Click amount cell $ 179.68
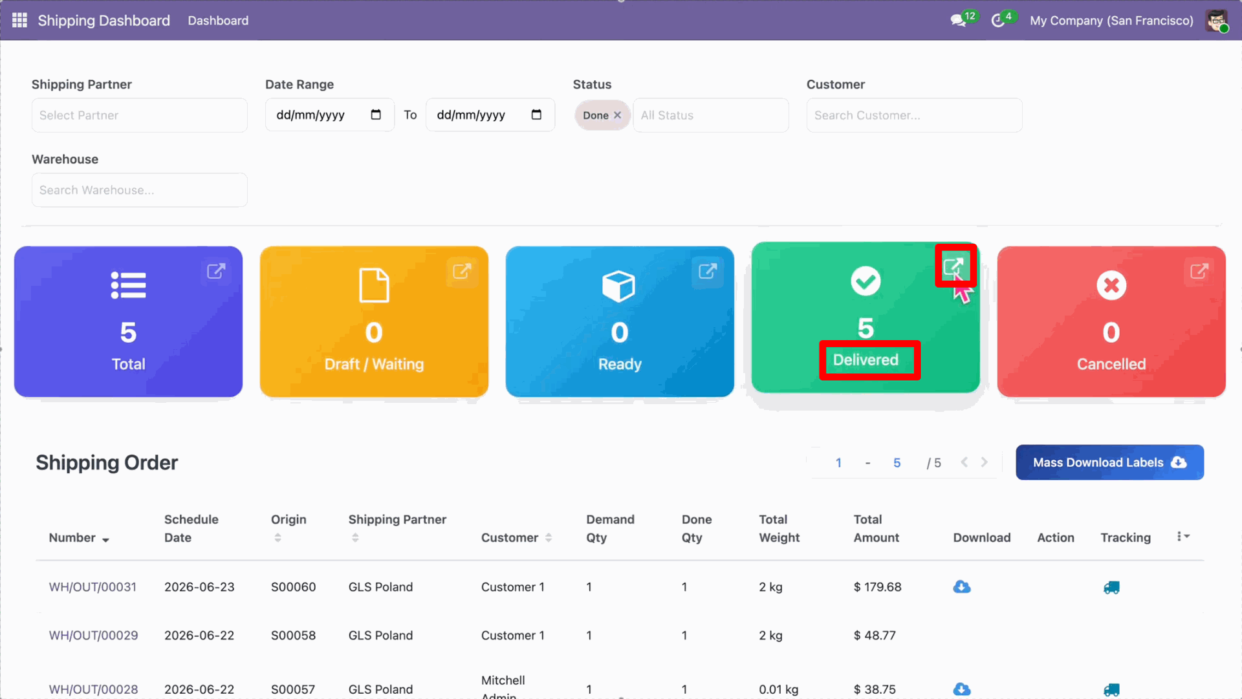 [x=877, y=587]
